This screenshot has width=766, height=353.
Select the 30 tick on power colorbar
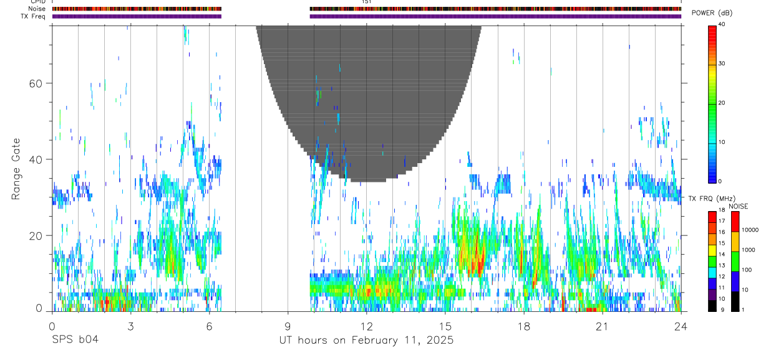pos(722,64)
